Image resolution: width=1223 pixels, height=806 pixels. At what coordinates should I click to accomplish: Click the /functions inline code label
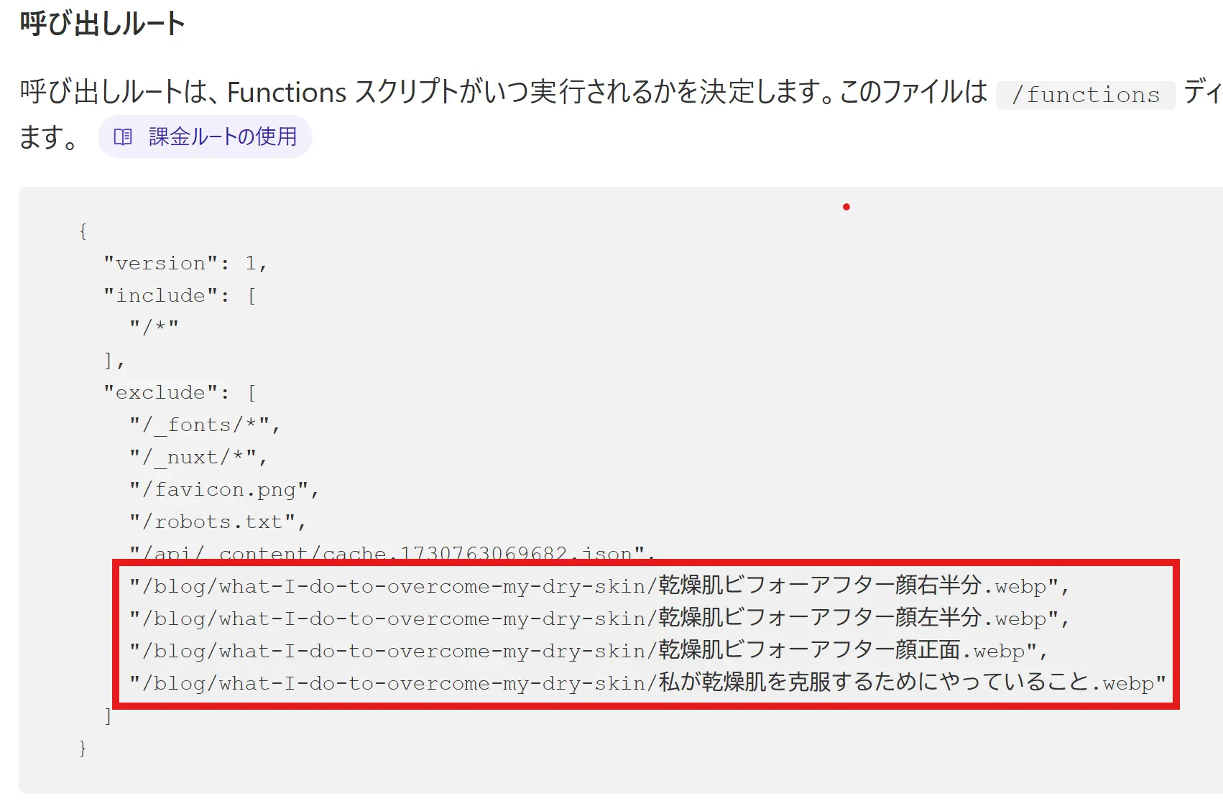pyautogui.click(x=1085, y=95)
